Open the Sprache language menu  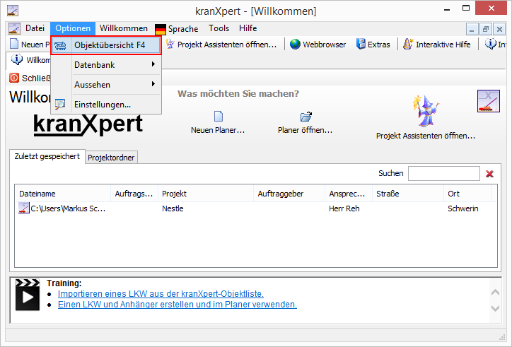click(177, 29)
